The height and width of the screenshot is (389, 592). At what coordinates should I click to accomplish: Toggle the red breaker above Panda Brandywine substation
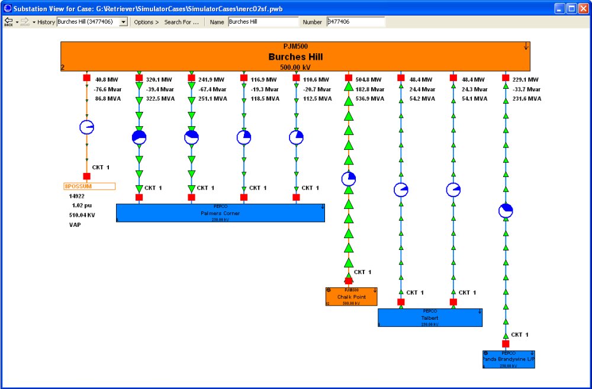coord(506,343)
